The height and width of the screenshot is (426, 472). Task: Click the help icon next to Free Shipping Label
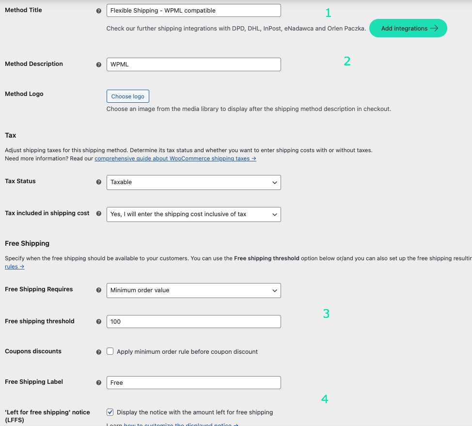click(x=98, y=382)
